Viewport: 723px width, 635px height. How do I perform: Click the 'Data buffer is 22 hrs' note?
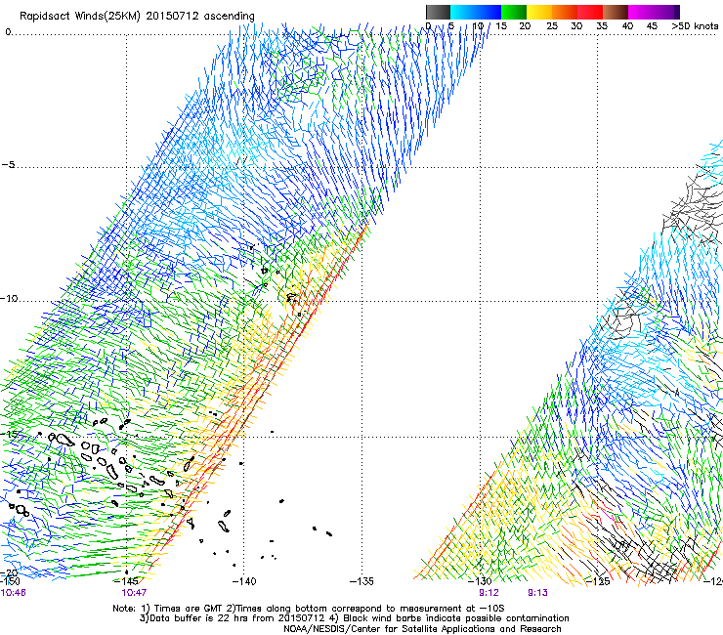(354, 618)
